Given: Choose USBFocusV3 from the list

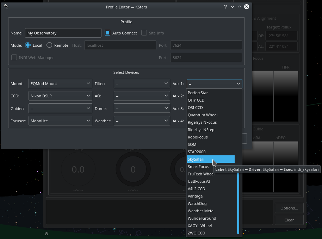Looking at the screenshot, I should click(x=210, y=181).
